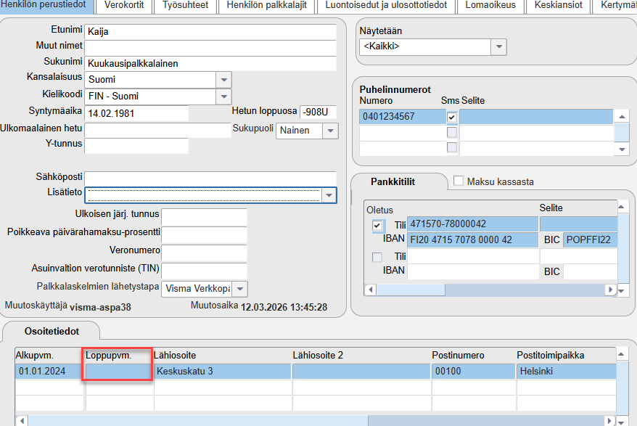Click Tili field 471570-78000042
637x426 pixels.
click(x=472, y=224)
